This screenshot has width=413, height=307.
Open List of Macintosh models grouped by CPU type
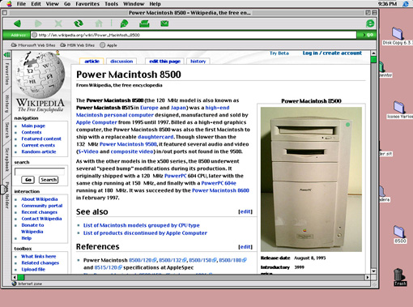pyautogui.click(x=142, y=225)
